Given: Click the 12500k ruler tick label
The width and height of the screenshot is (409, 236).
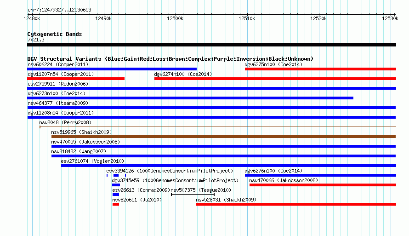Looking at the screenshot, I should 175,18.
